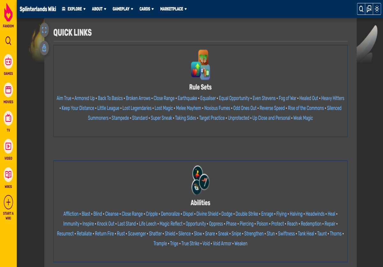383x267 pixels.
Task: Open the Heavy Hitters link
Action: [x=333, y=98]
